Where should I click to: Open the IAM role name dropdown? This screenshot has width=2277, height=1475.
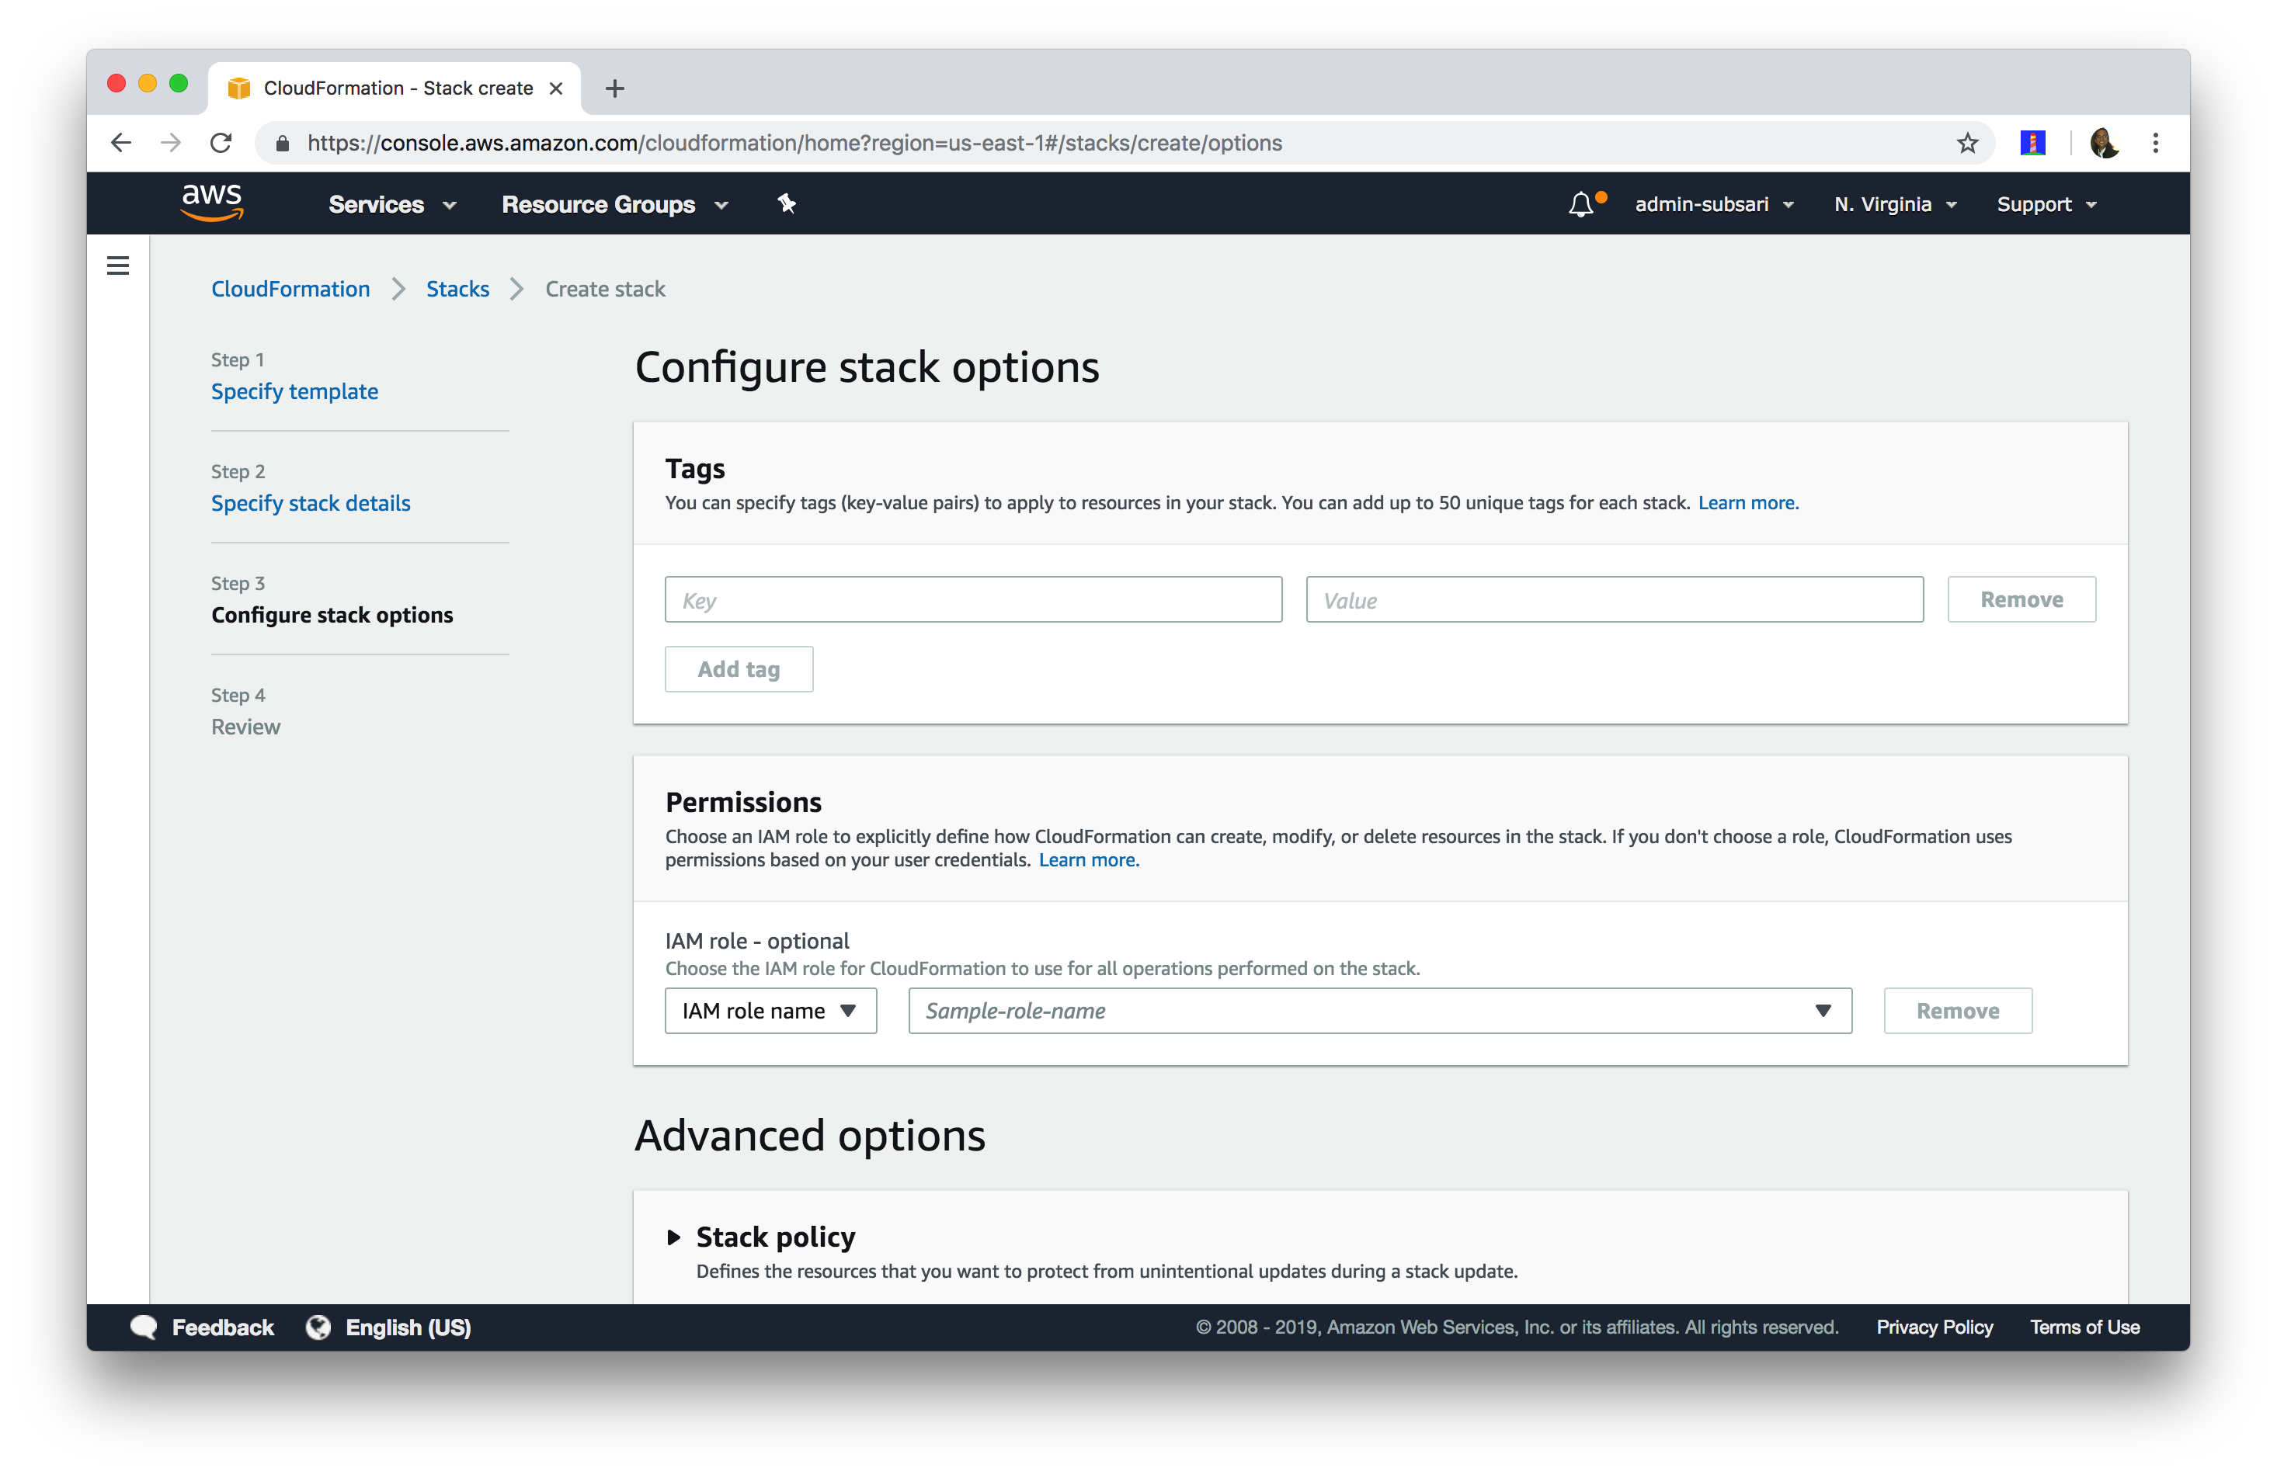pyautogui.click(x=770, y=1010)
